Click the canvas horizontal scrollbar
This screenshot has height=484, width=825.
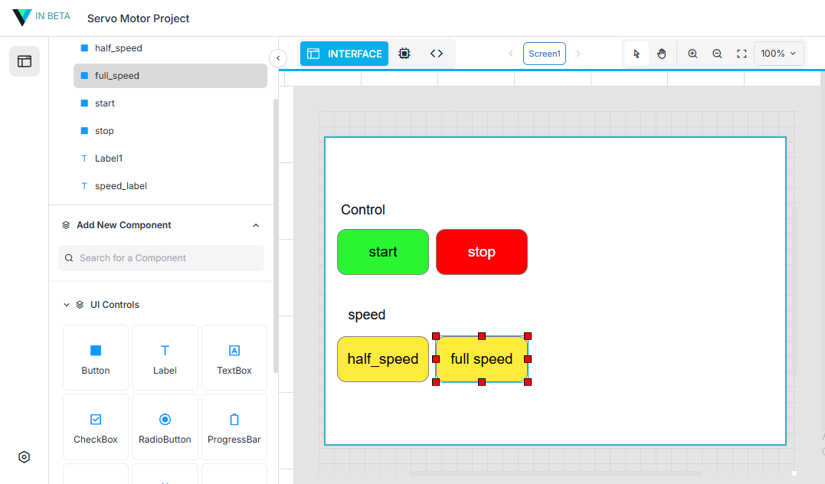click(x=555, y=473)
